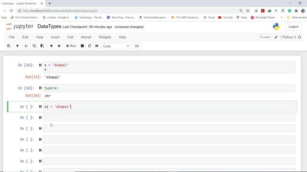Run the current cell
307x172 pixels.
[71, 46]
